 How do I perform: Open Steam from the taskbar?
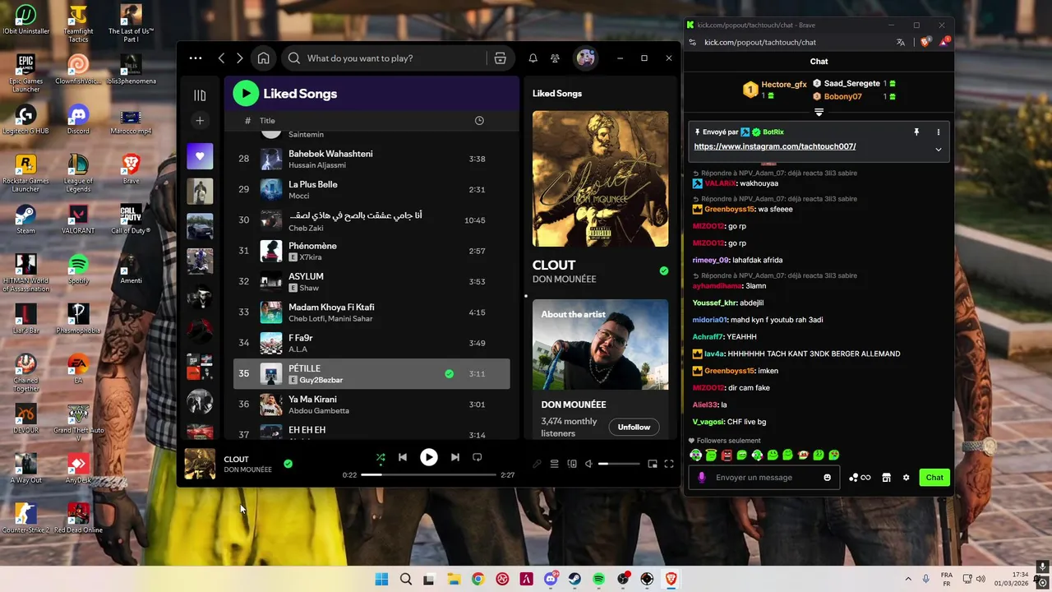point(574,580)
